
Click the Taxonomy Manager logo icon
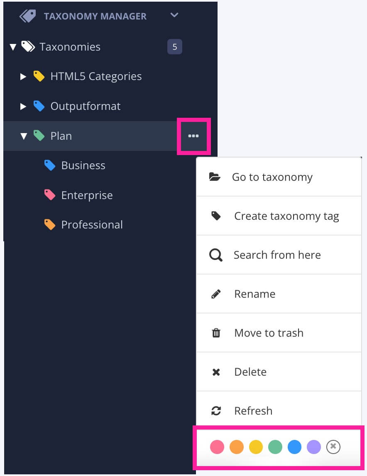[x=27, y=15]
